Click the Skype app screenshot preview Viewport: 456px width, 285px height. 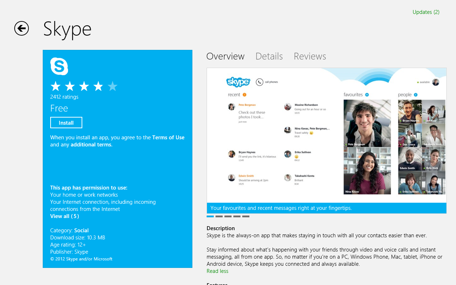(326, 135)
